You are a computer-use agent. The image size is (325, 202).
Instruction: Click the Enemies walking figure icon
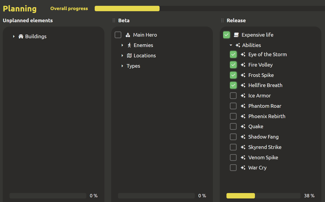pos(129,45)
